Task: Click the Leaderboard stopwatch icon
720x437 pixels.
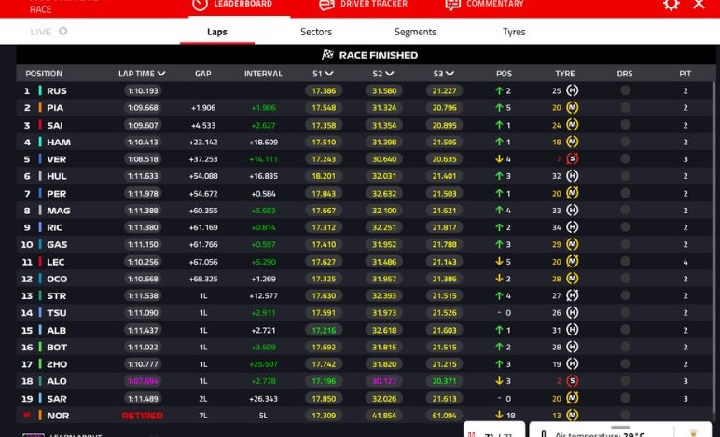Action: click(x=200, y=5)
